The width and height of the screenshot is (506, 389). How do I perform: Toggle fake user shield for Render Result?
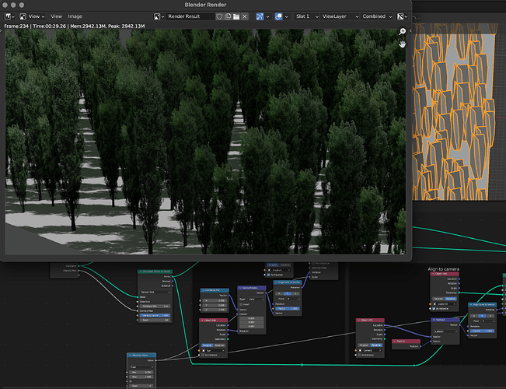(x=219, y=16)
